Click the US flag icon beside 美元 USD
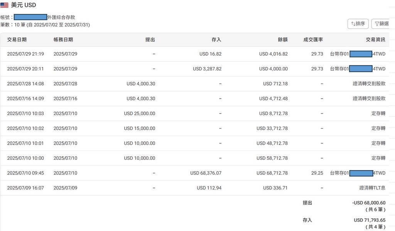The image size is (395, 231). click(x=5, y=5)
